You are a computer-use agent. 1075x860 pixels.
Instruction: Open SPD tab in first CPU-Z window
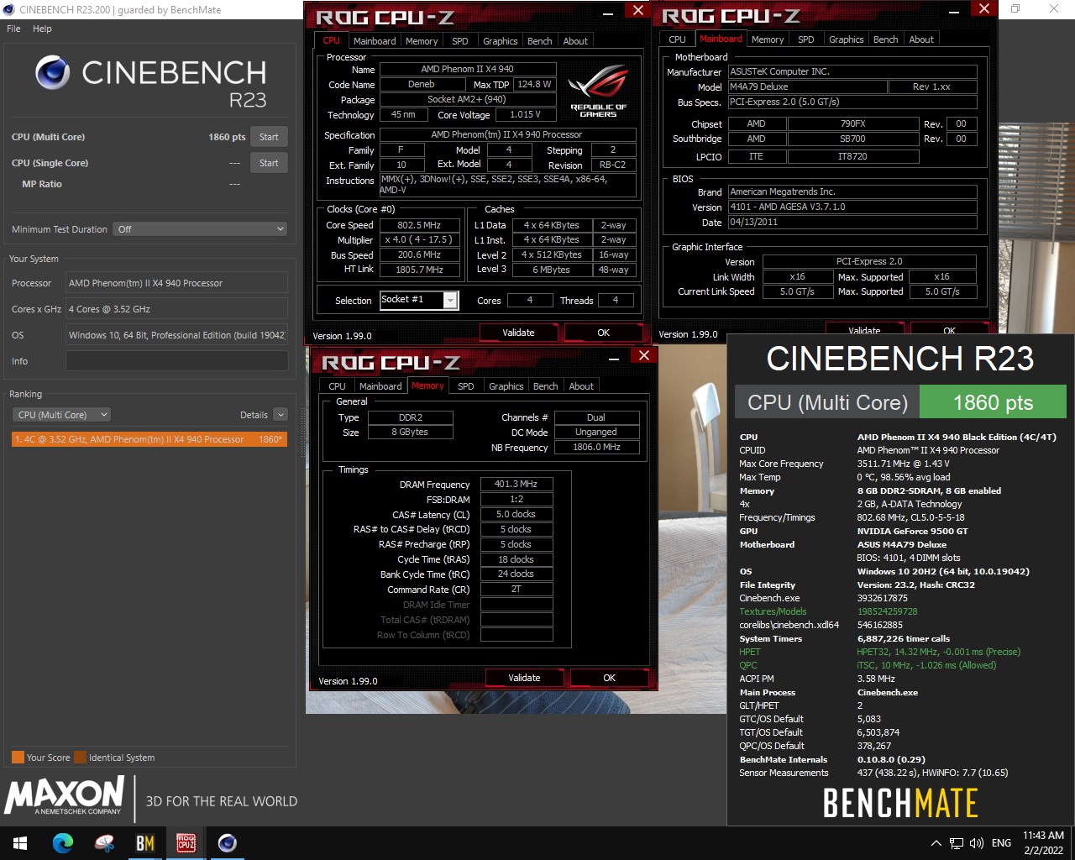coord(460,41)
